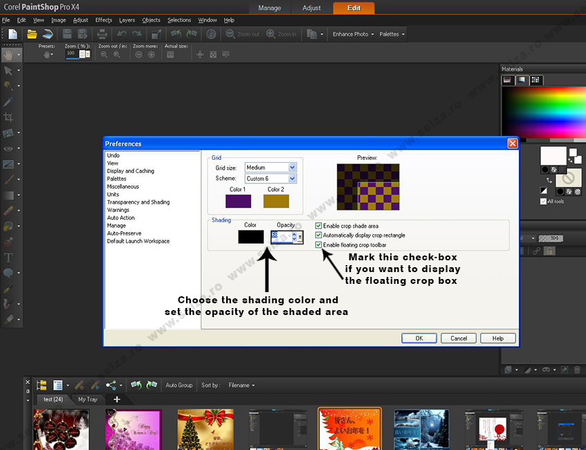Open file using the yellow folder icon

click(x=32, y=34)
